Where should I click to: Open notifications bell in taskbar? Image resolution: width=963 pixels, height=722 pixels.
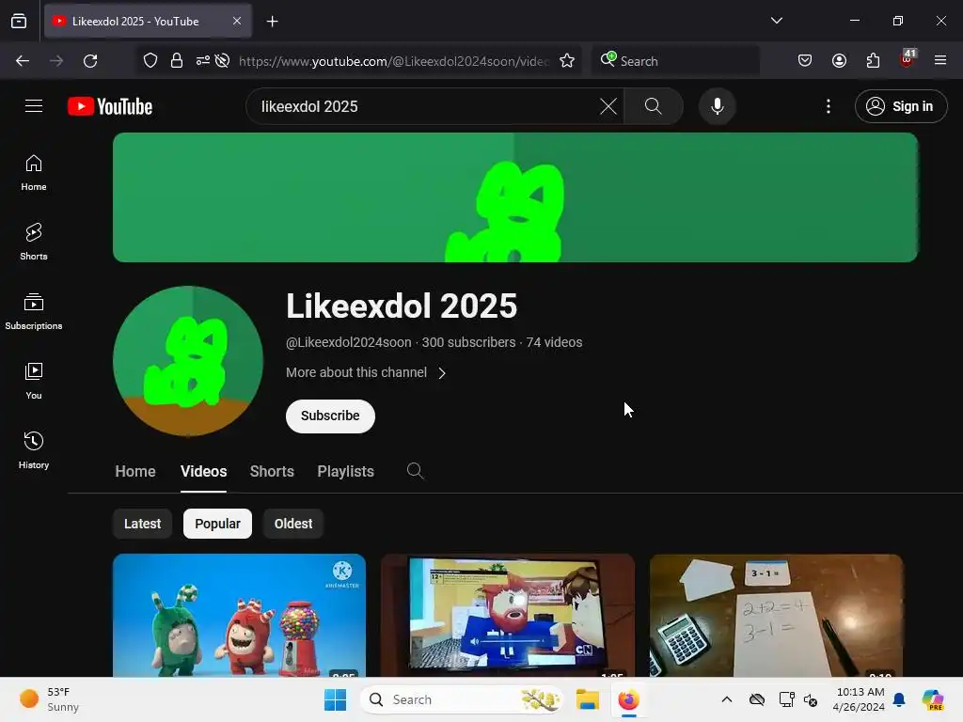(x=899, y=699)
